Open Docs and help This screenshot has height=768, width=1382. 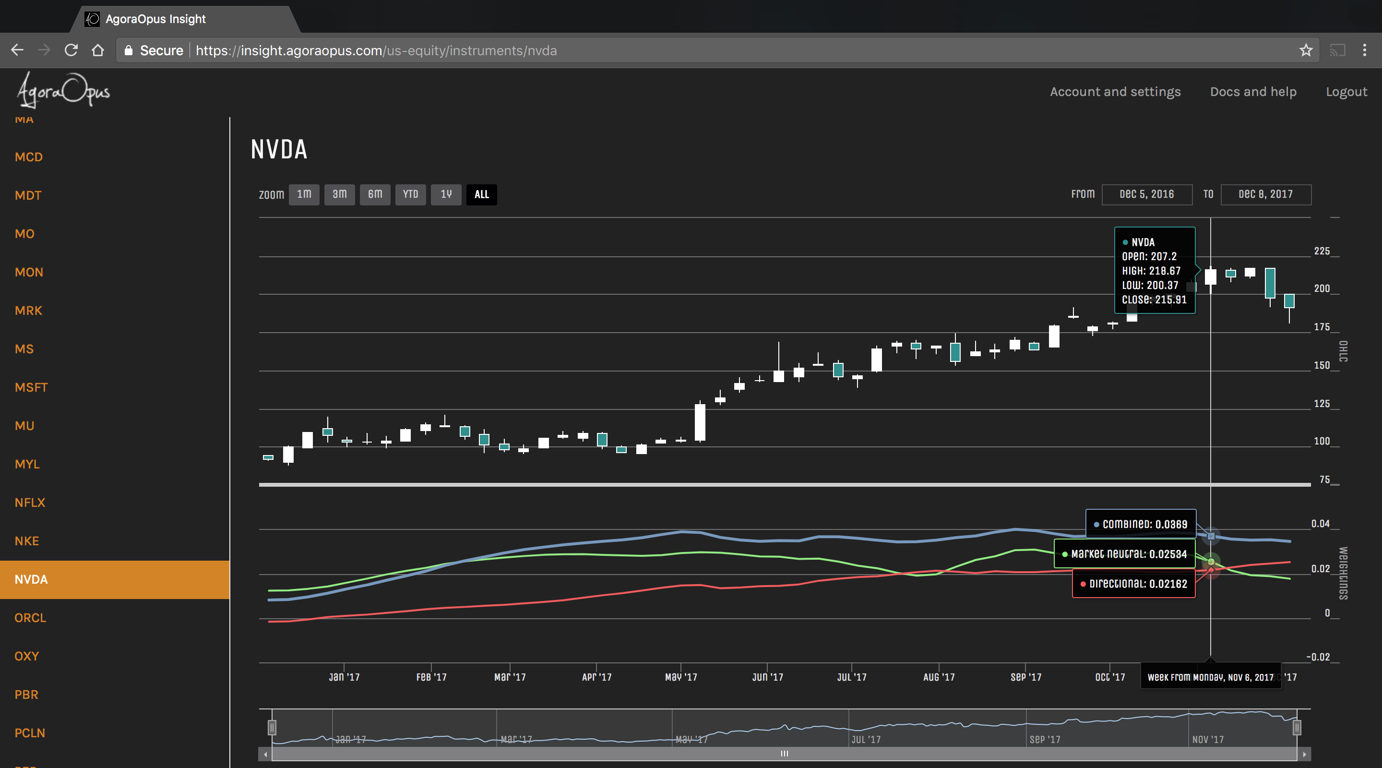pyautogui.click(x=1253, y=92)
